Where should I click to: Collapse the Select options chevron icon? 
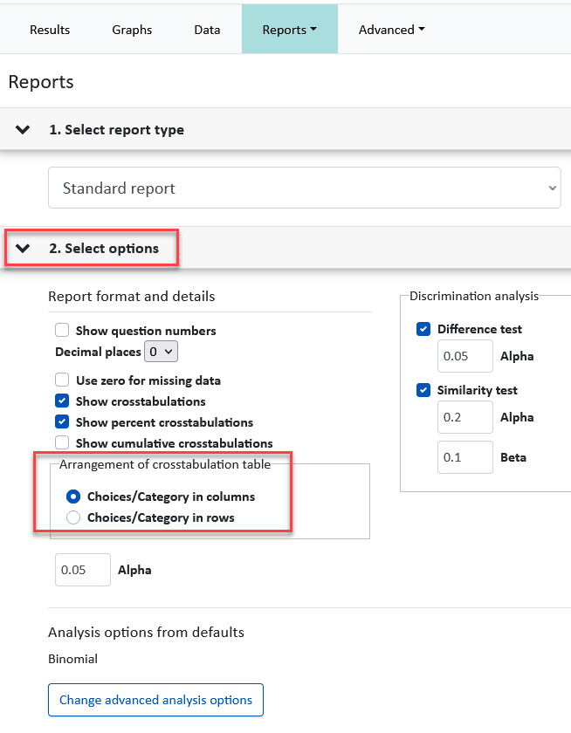pos(23,248)
